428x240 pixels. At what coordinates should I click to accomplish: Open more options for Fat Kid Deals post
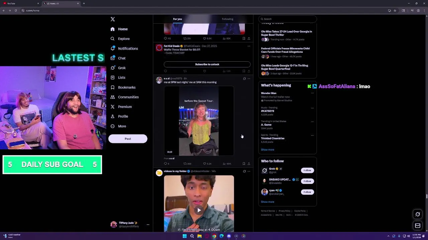click(249, 46)
